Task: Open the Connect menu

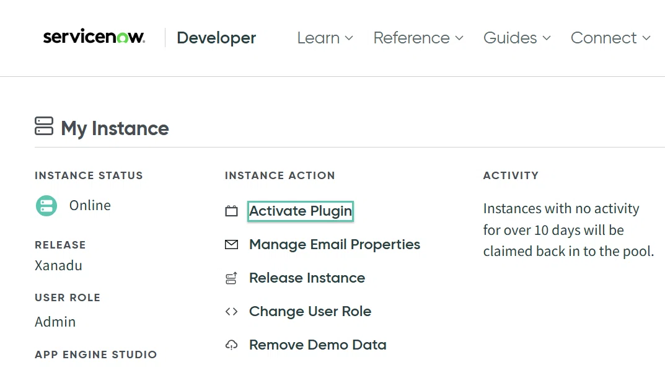Action: coord(610,38)
